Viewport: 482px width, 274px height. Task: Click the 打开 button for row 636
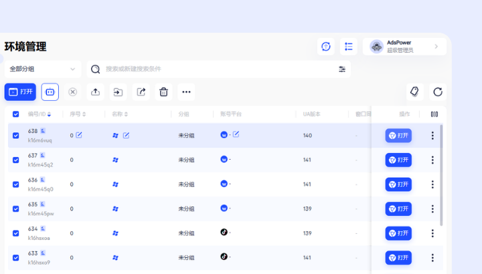(398, 184)
